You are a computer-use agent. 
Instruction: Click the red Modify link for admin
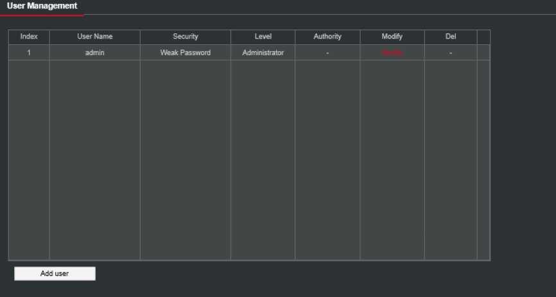392,53
